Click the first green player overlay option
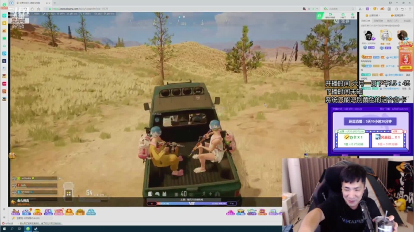The image size is (414, 232). click(330, 16)
